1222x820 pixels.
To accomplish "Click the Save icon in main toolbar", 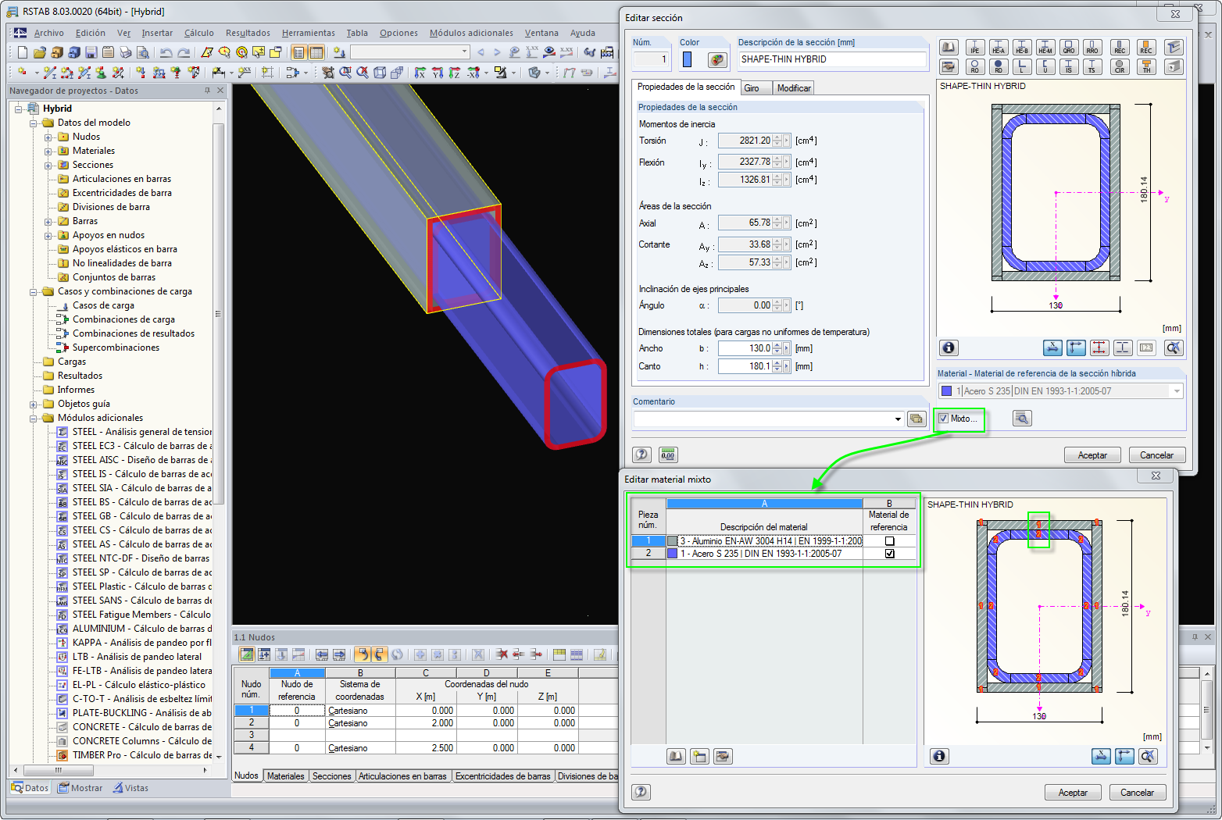I will pyautogui.click(x=91, y=52).
